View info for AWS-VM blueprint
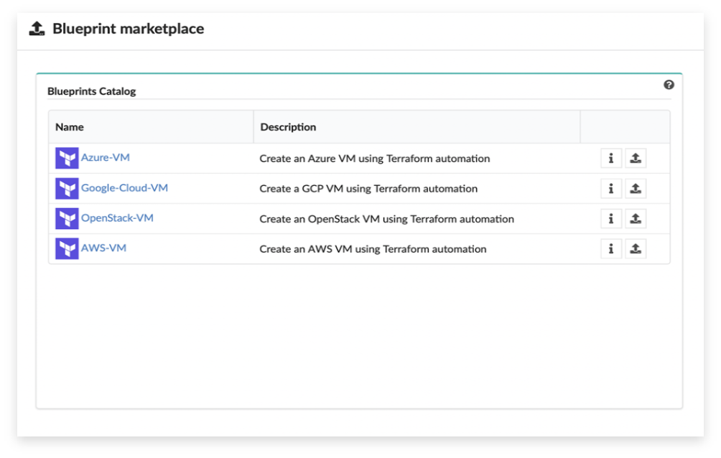Viewport: 721px width, 458px height. click(610, 249)
